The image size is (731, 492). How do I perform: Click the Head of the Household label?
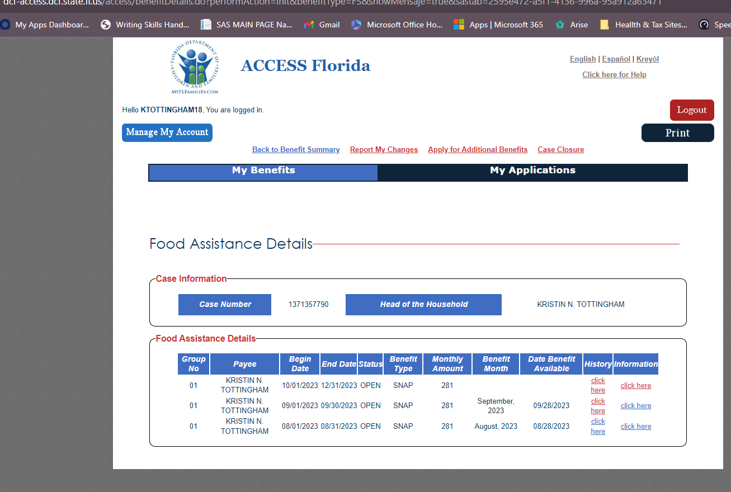tap(423, 305)
